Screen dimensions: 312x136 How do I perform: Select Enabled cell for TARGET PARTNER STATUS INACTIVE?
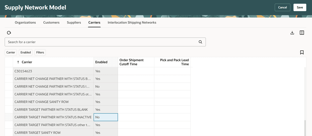tap(106, 117)
